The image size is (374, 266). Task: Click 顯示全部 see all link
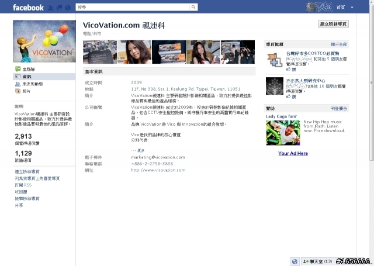pos(339,44)
